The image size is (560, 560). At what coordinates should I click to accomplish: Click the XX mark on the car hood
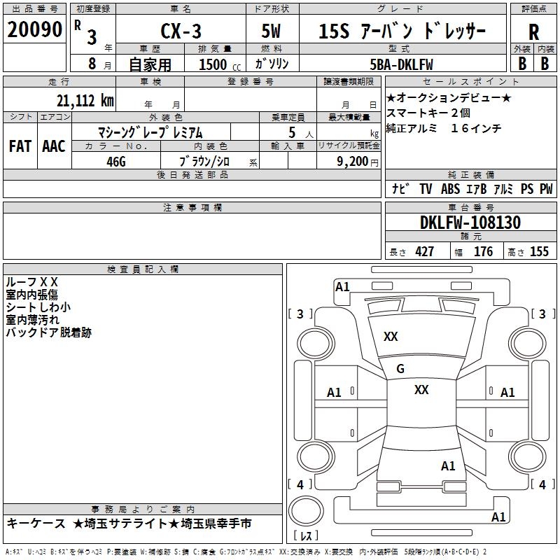pyautogui.click(x=391, y=337)
